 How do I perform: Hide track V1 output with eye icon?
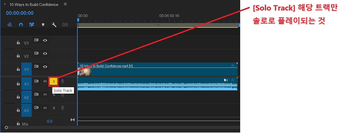click(x=45, y=67)
